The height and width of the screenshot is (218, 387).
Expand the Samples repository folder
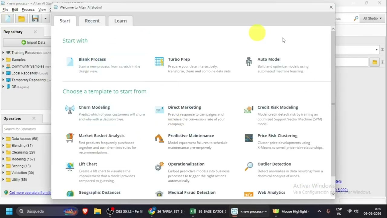[3, 59]
